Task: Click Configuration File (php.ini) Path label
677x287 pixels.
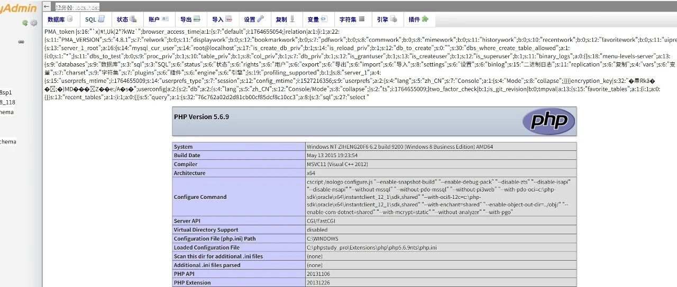Action: (215, 238)
